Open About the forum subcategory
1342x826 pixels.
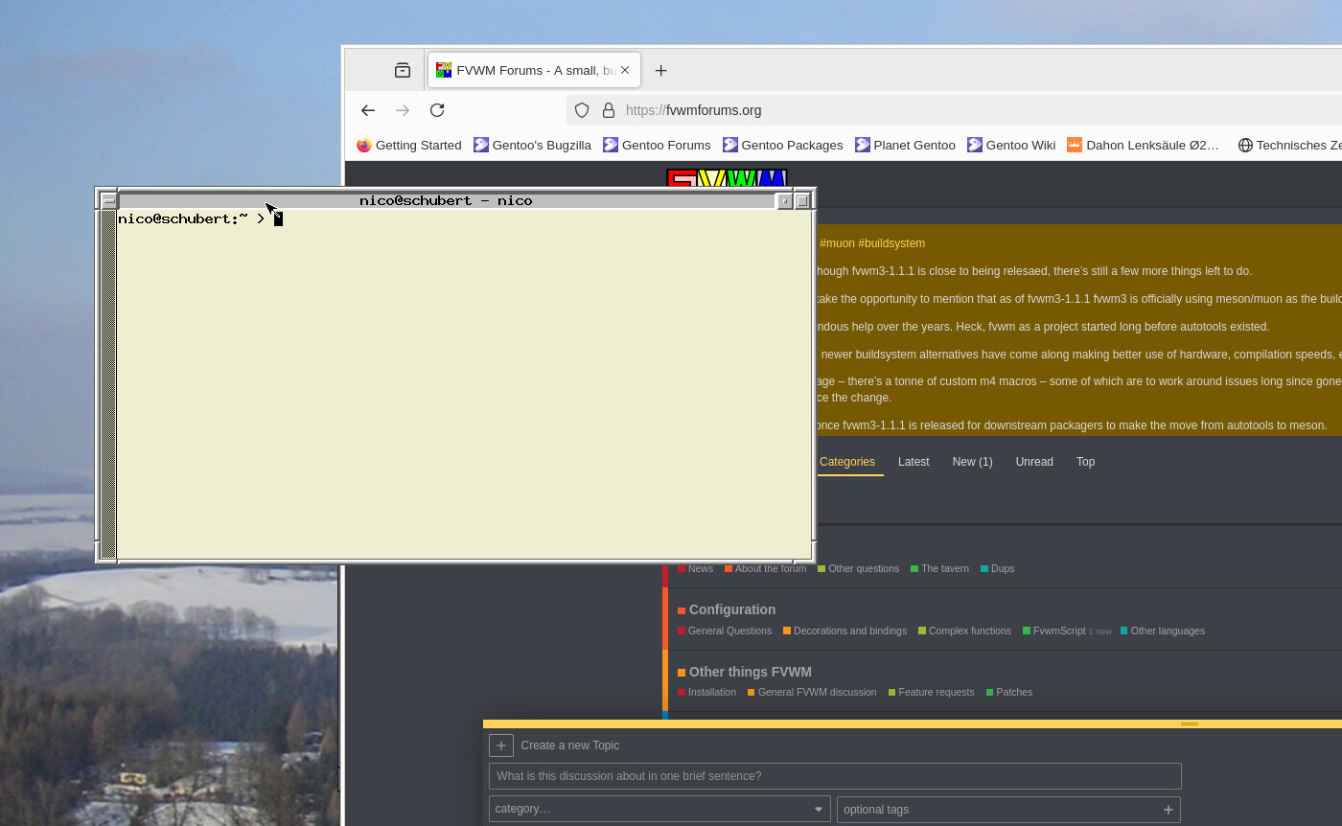click(x=766, y=568)
